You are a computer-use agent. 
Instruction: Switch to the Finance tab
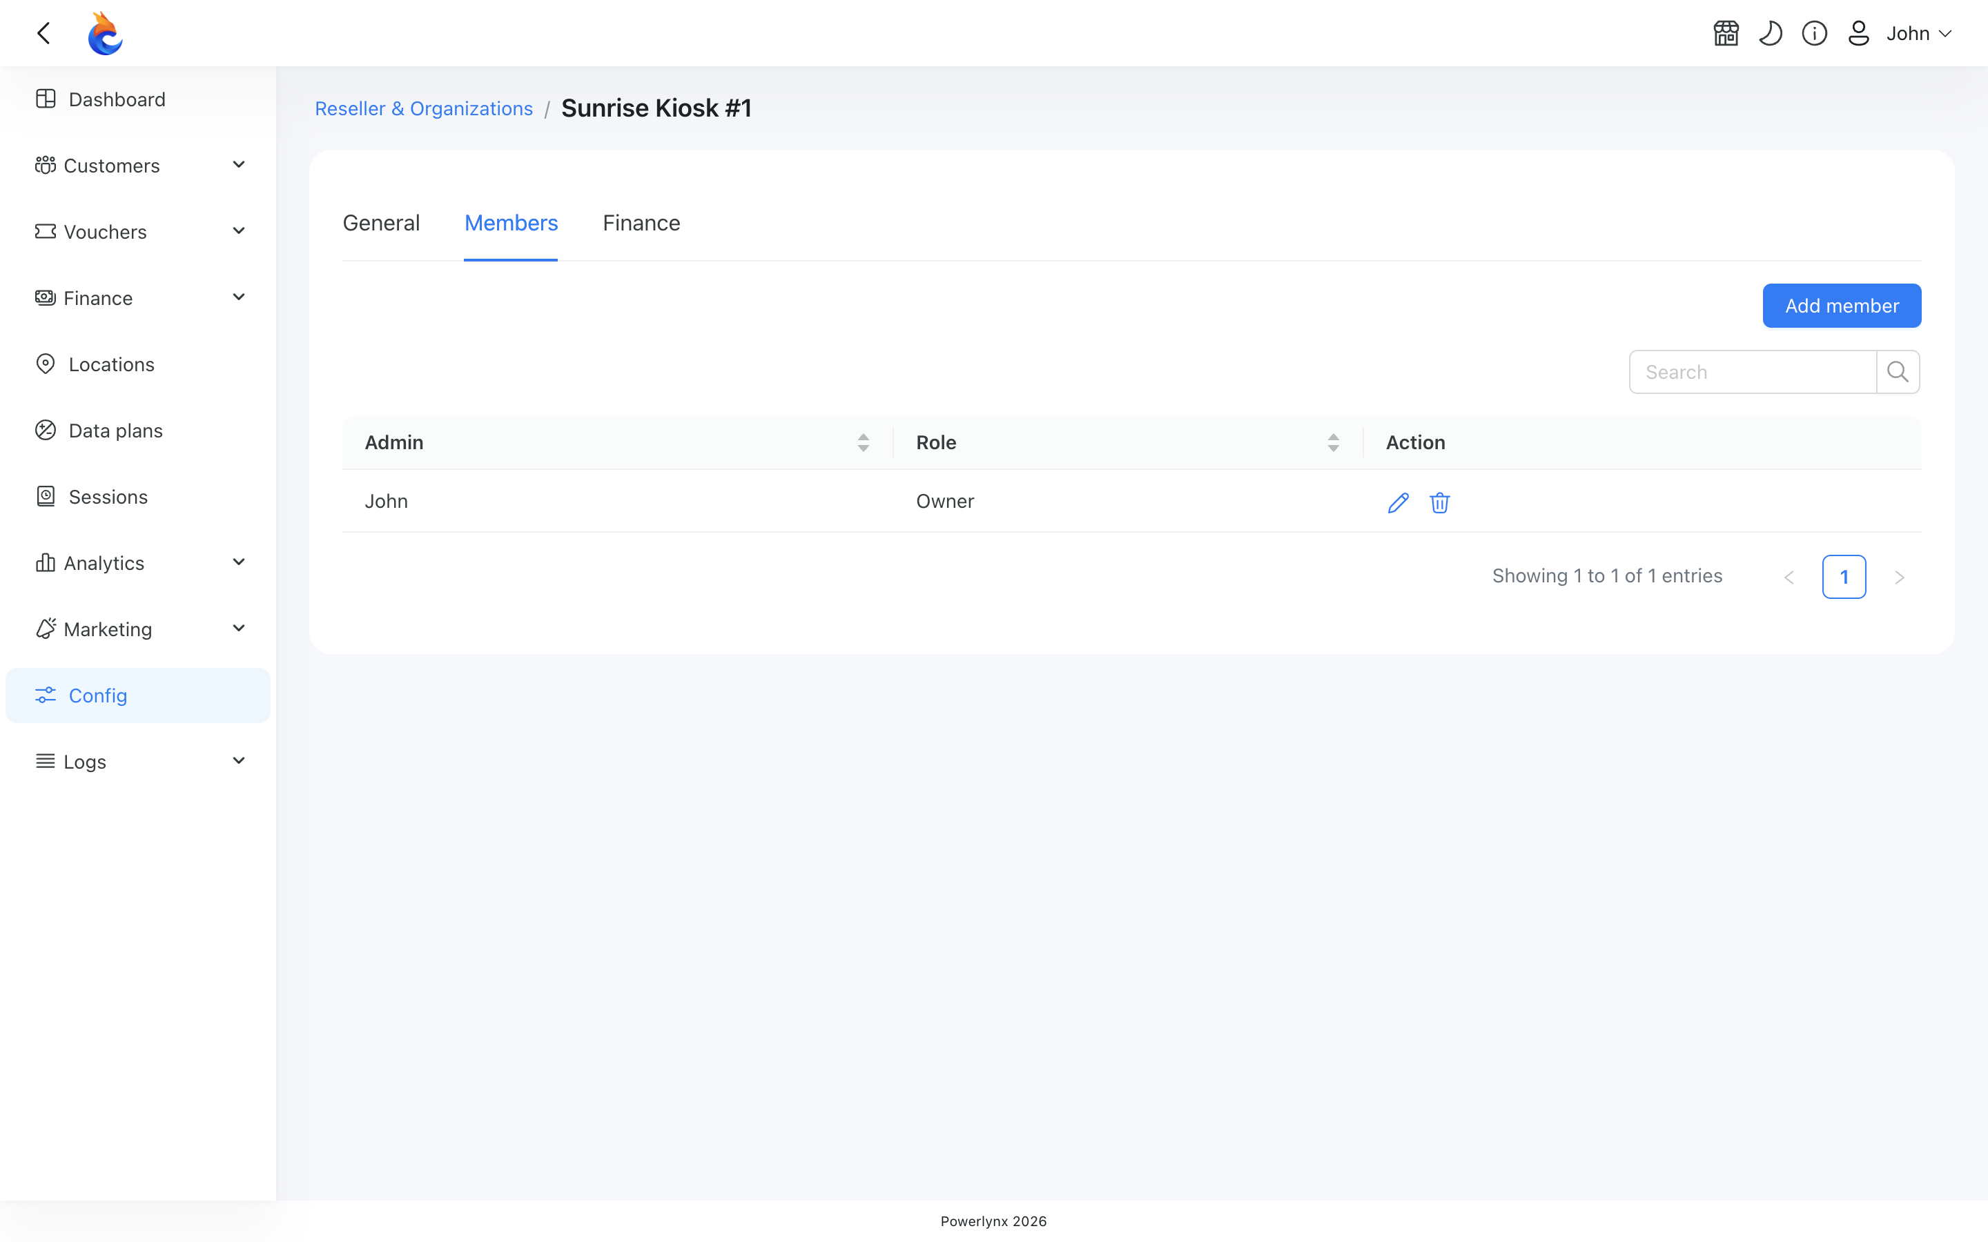(641, 223)
